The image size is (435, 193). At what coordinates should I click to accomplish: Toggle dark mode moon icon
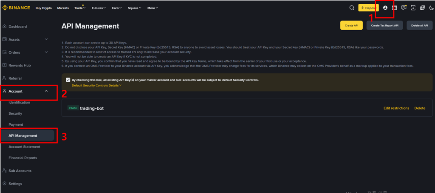432,8
